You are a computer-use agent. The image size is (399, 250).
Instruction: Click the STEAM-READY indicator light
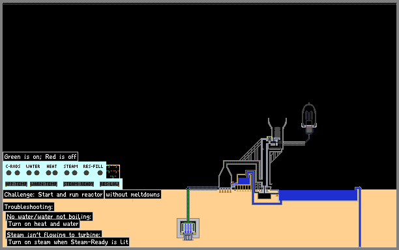(x=79, y=184)
